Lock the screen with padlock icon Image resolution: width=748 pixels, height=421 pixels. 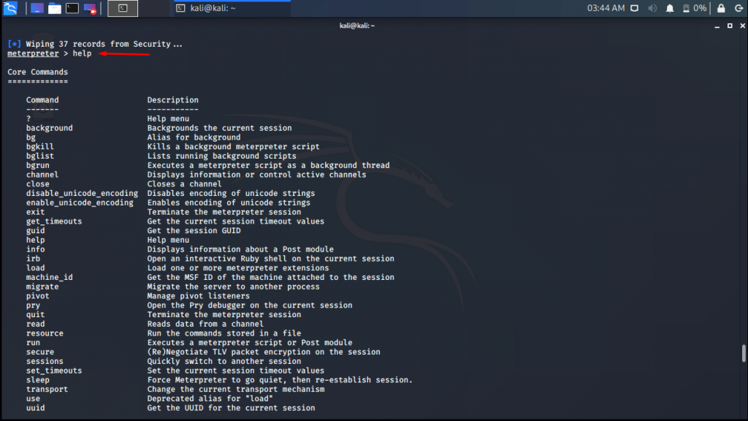pos(721,8)
